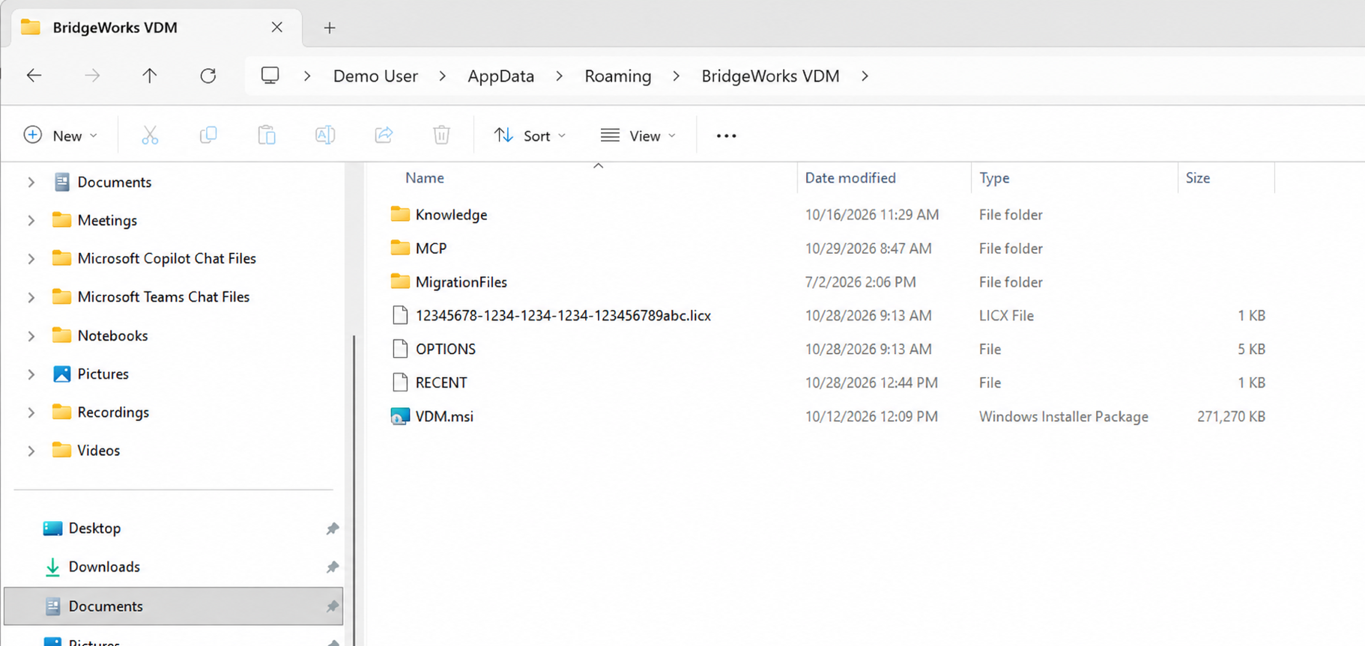The height and width of the screenshot is (646, 1365).
Task: Sort by the Size column header
Action: click(x=1197, y=178)
